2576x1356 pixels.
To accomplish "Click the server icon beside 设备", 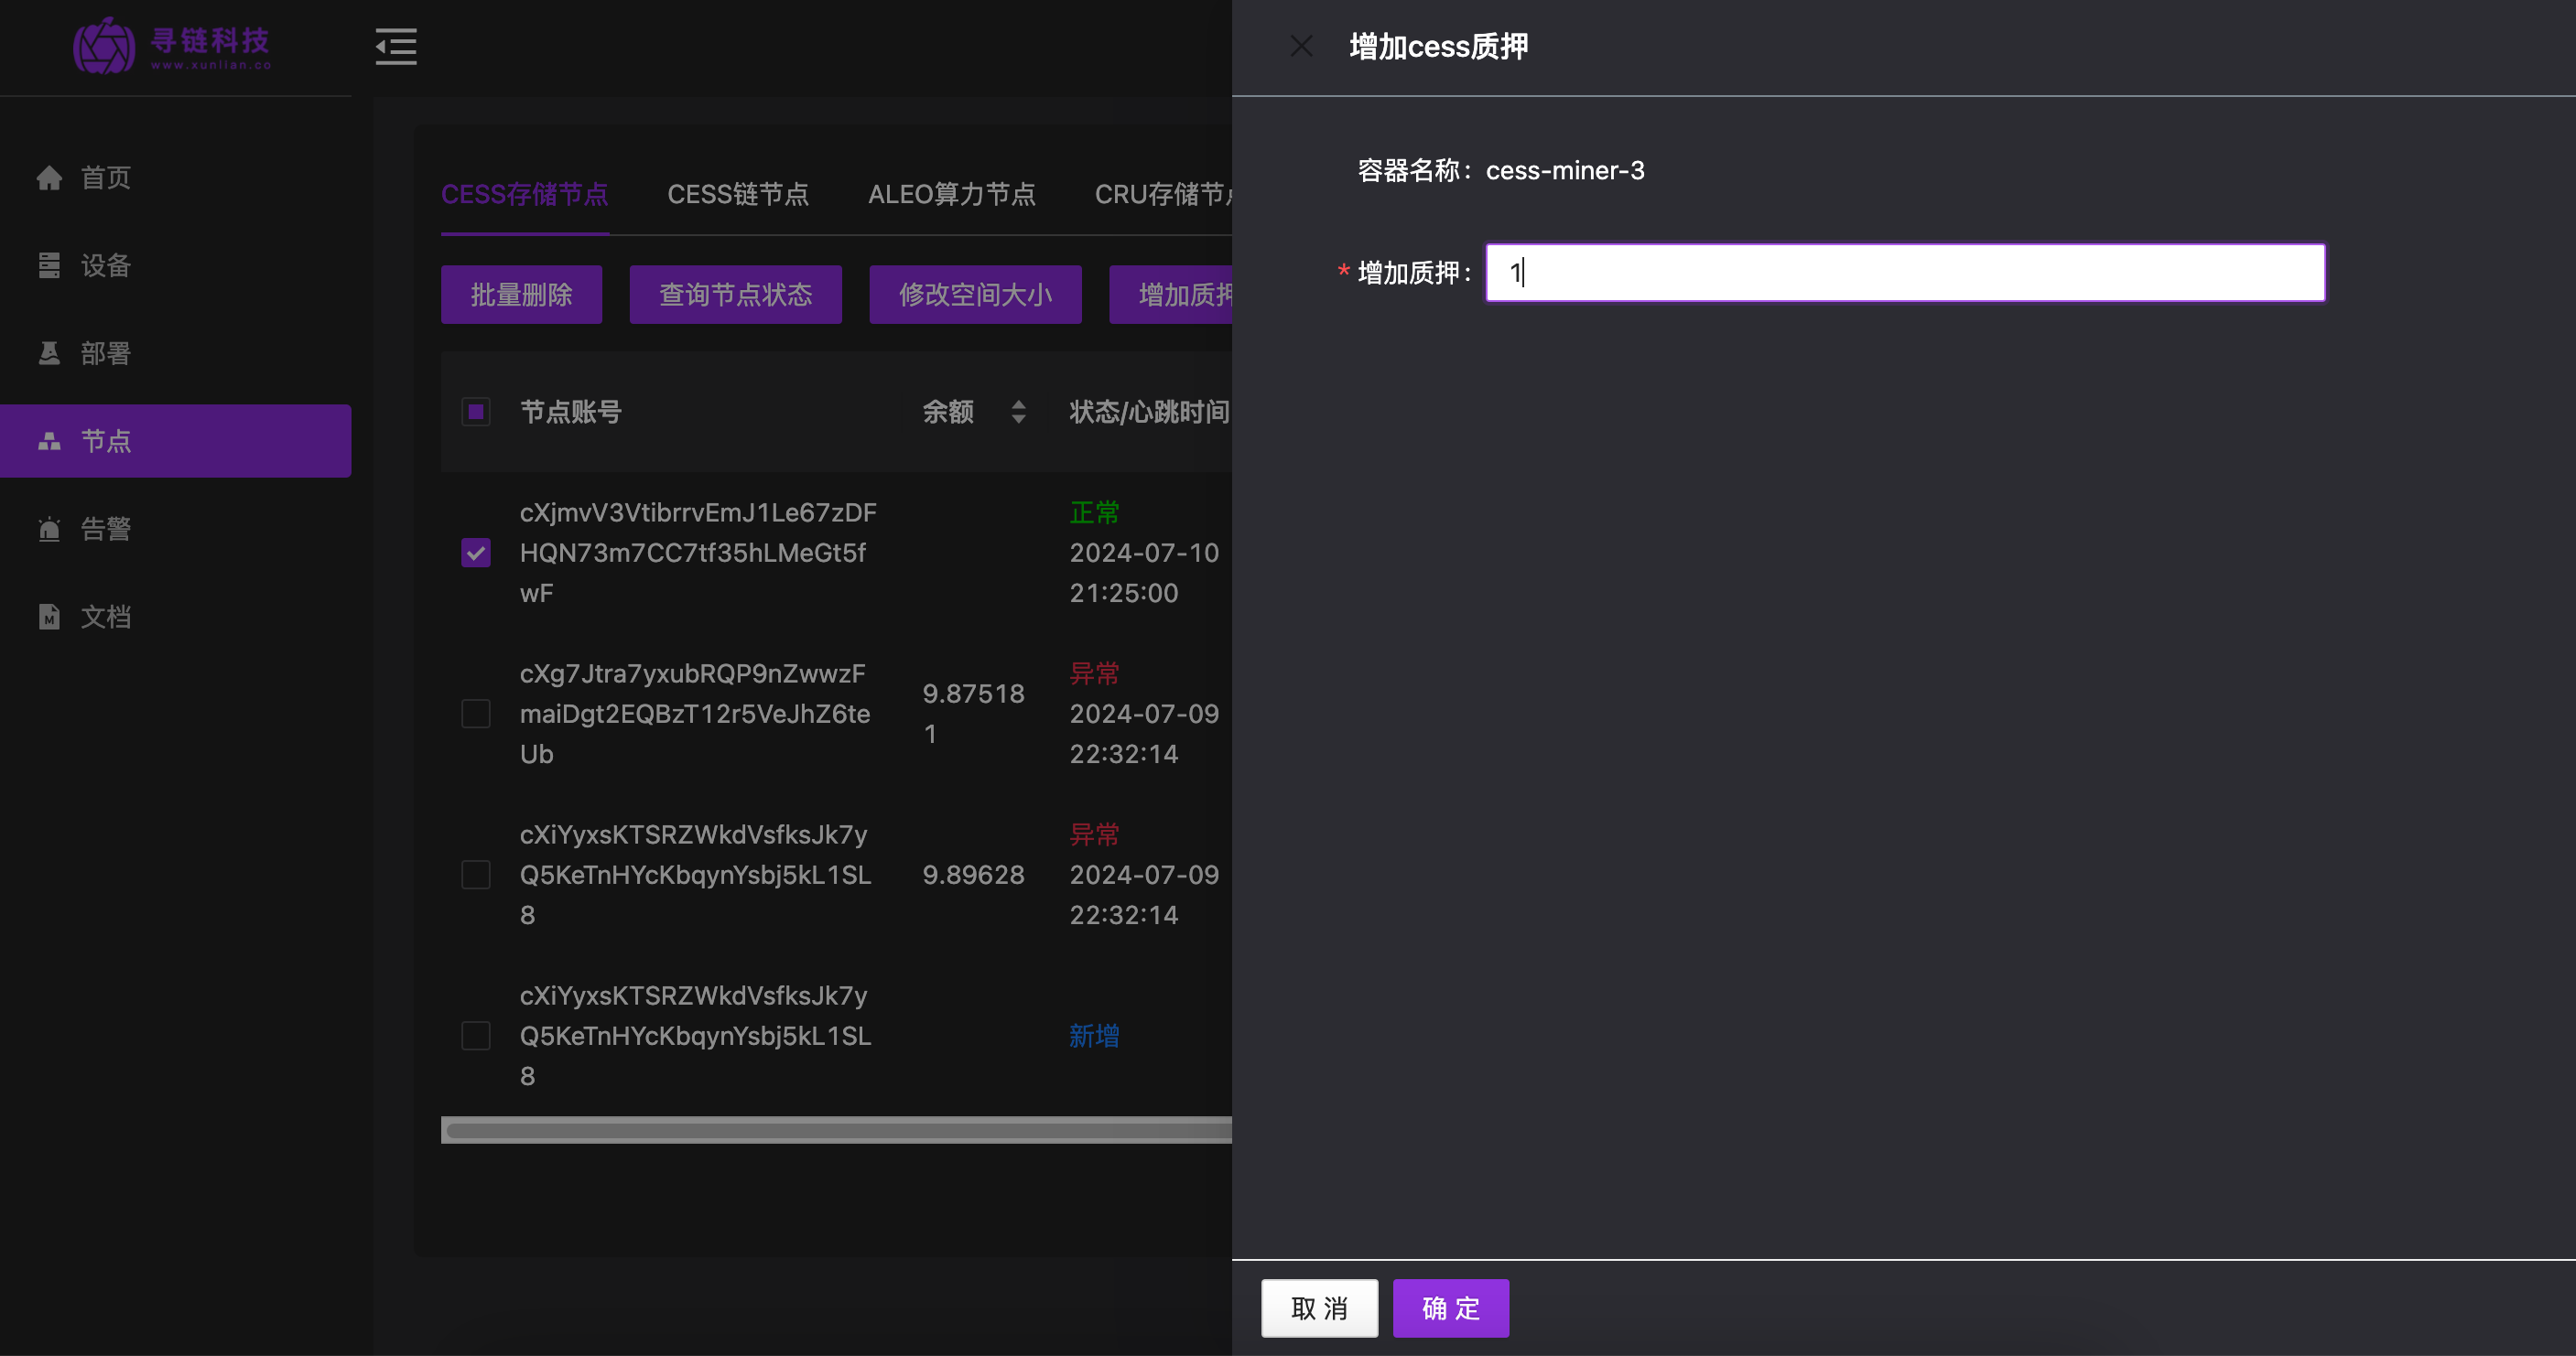I will pyautogui.click(x=49, y=266).
